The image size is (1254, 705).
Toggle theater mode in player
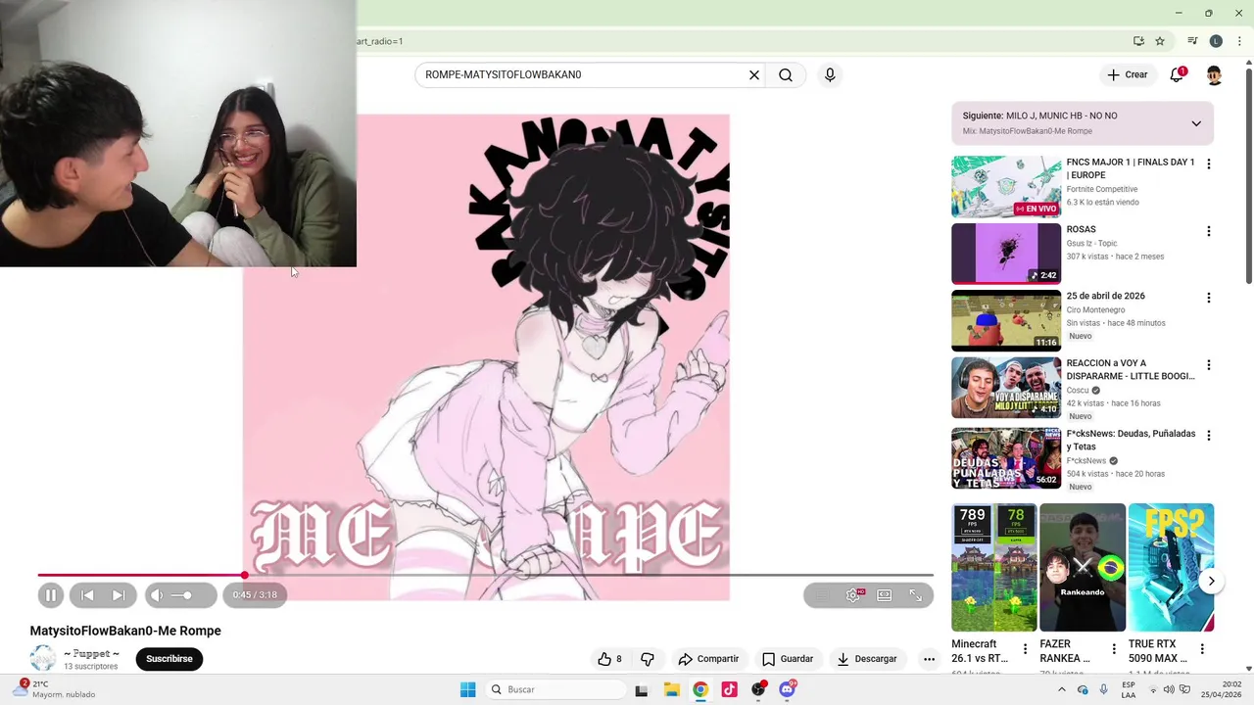(885, 594)
